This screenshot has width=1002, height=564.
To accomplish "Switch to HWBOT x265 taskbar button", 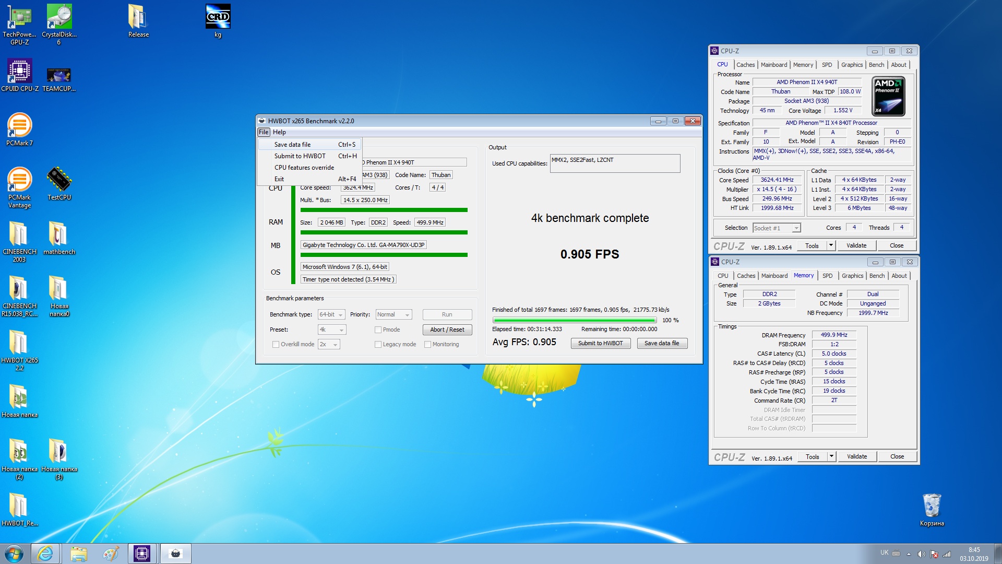I will [x=176, y=554].
